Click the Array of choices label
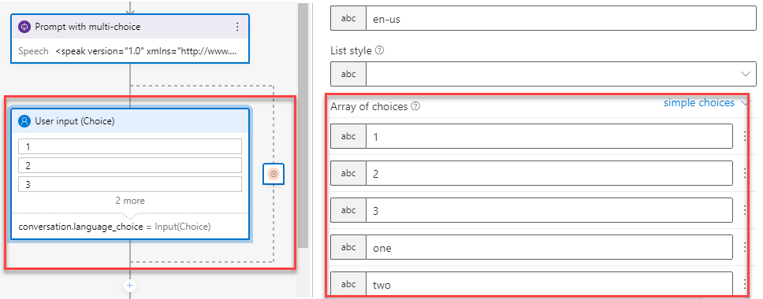The height and width of the screenshot is (299, 763). [x=369, y=106]
